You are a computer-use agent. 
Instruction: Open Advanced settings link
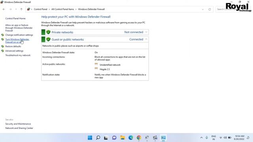[14, 51]
